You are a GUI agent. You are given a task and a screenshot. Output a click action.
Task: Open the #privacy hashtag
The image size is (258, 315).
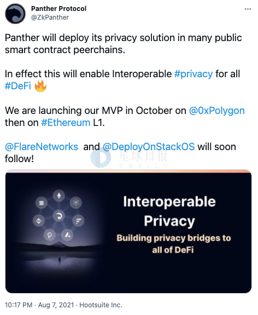[x=193, y=74]
